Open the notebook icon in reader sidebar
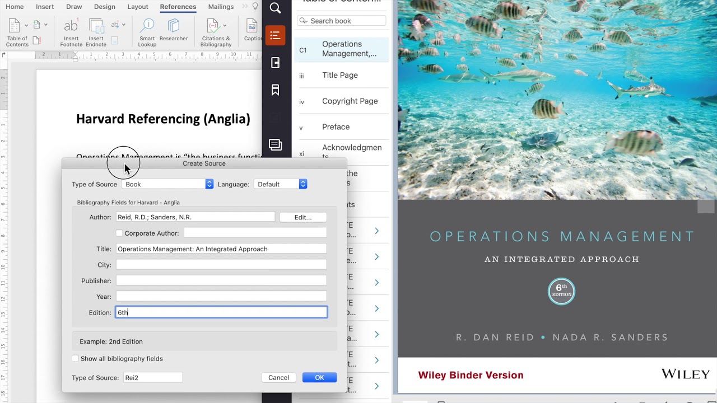Viewport: 717px width, 403px height. (x=275, y=63)
